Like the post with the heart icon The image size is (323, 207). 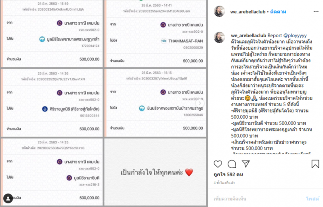(x=218, y=164)
